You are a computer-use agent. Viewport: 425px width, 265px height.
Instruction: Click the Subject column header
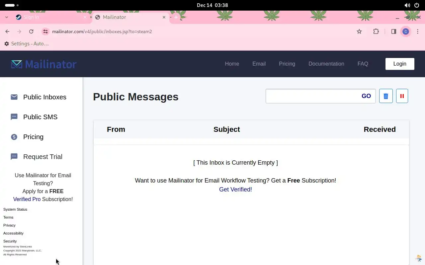[227, 130]
